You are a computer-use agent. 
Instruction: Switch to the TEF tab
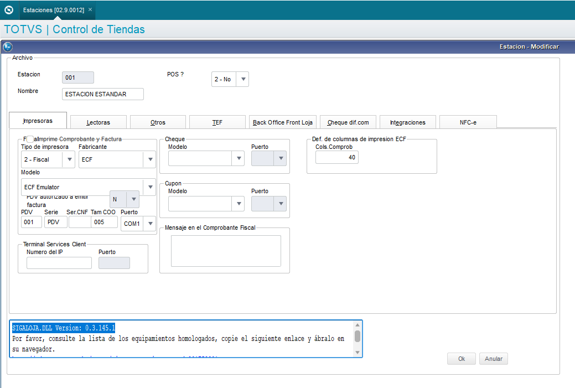pyautogui.click(x=217, y=122)
